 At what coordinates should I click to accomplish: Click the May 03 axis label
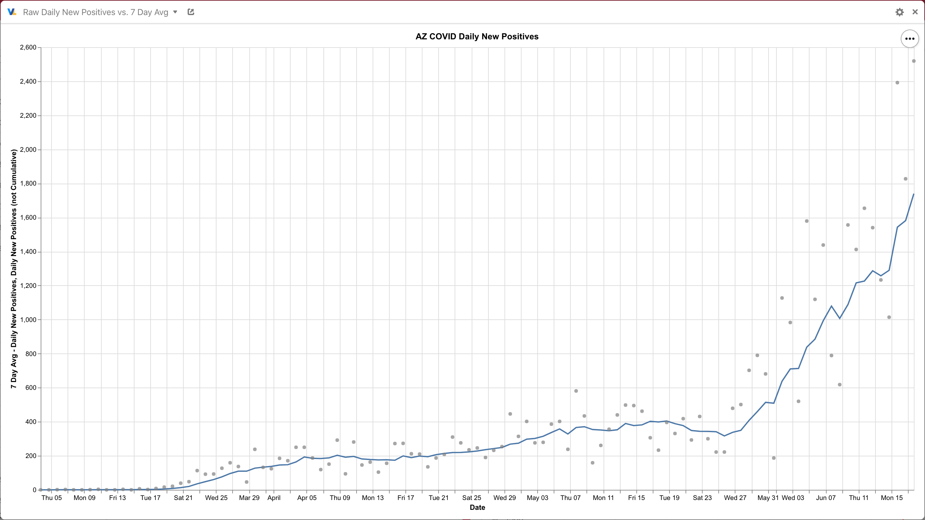point(538,498)
